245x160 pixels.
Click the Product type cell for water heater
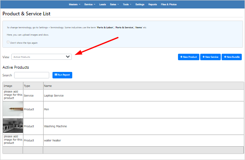click(x=33, y=140)
